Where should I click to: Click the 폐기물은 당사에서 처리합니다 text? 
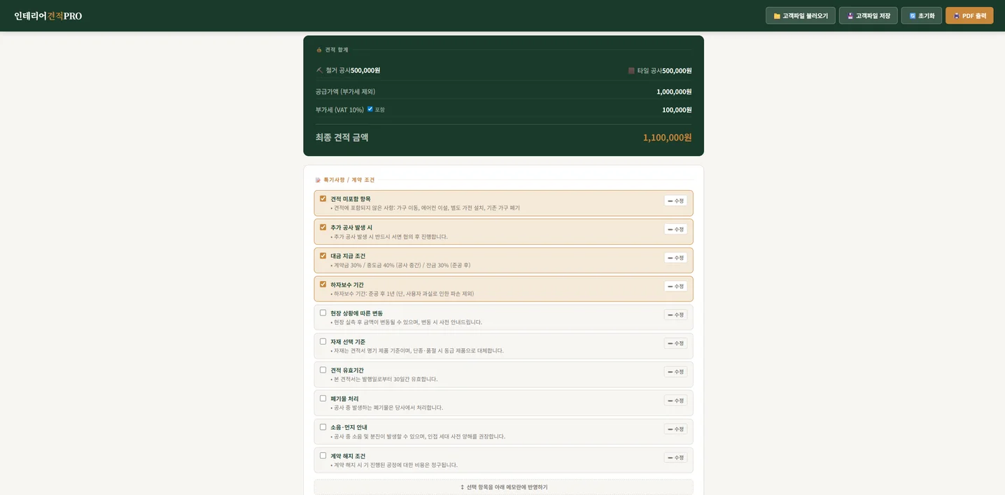[387, 408]
